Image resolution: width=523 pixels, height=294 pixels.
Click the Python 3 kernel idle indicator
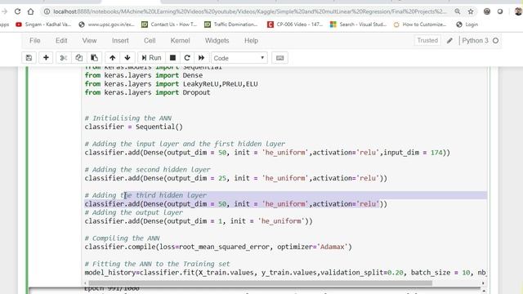click(496, 41)
